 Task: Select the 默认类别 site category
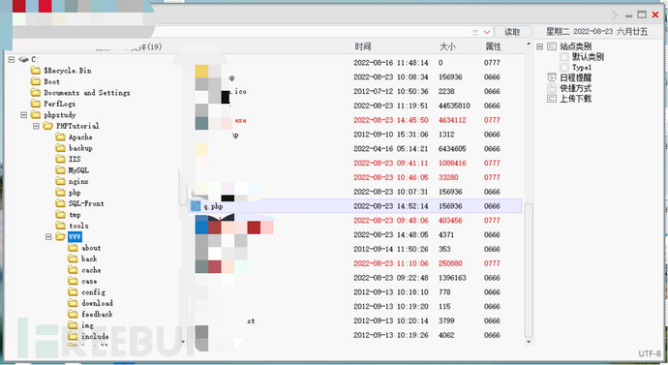pos(588,57)
